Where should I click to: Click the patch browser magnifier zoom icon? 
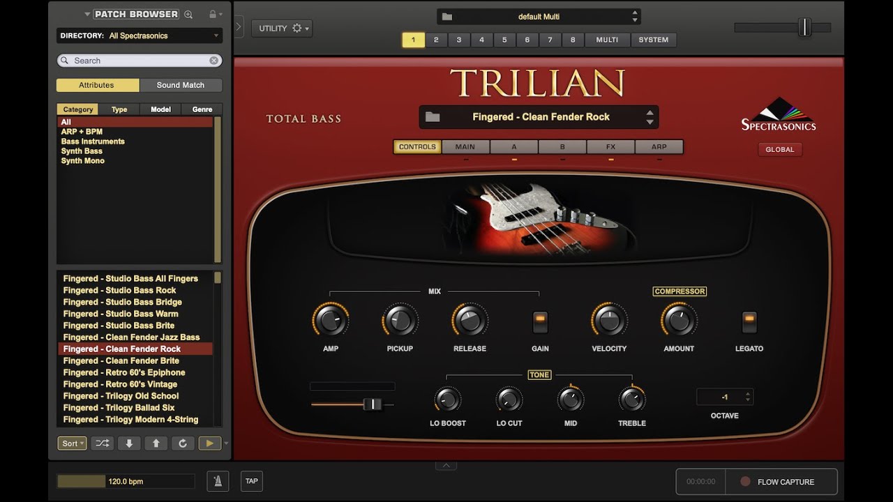(x=188, y=14)
